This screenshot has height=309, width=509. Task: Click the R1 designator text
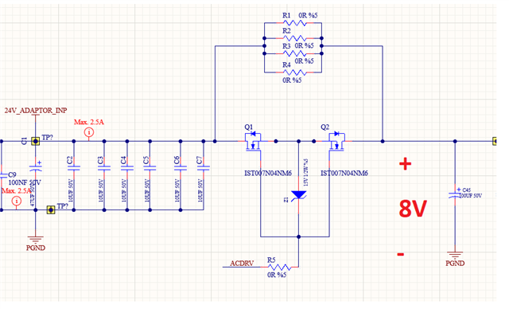tap(286, 15)
